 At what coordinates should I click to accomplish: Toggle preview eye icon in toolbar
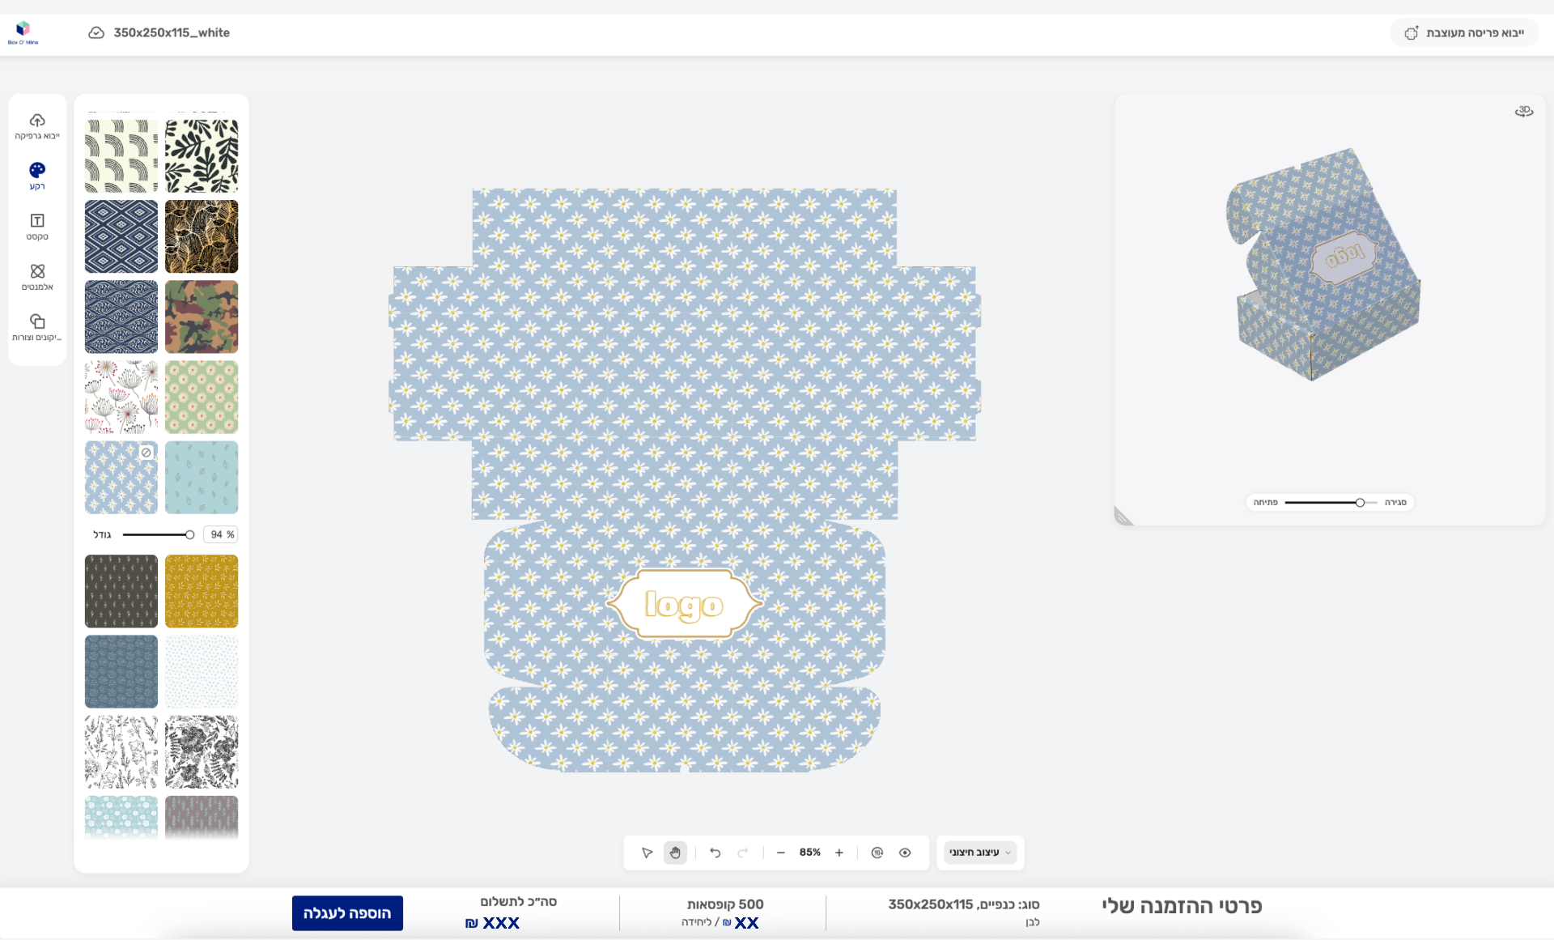pos(905,853)
